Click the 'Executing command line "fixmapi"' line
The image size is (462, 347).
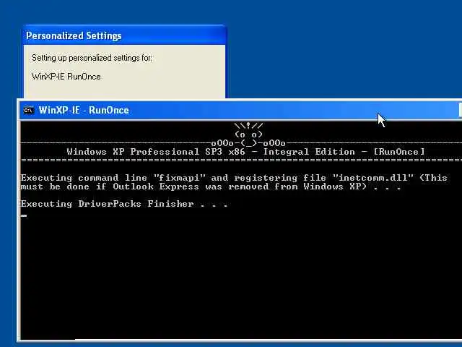234,178
